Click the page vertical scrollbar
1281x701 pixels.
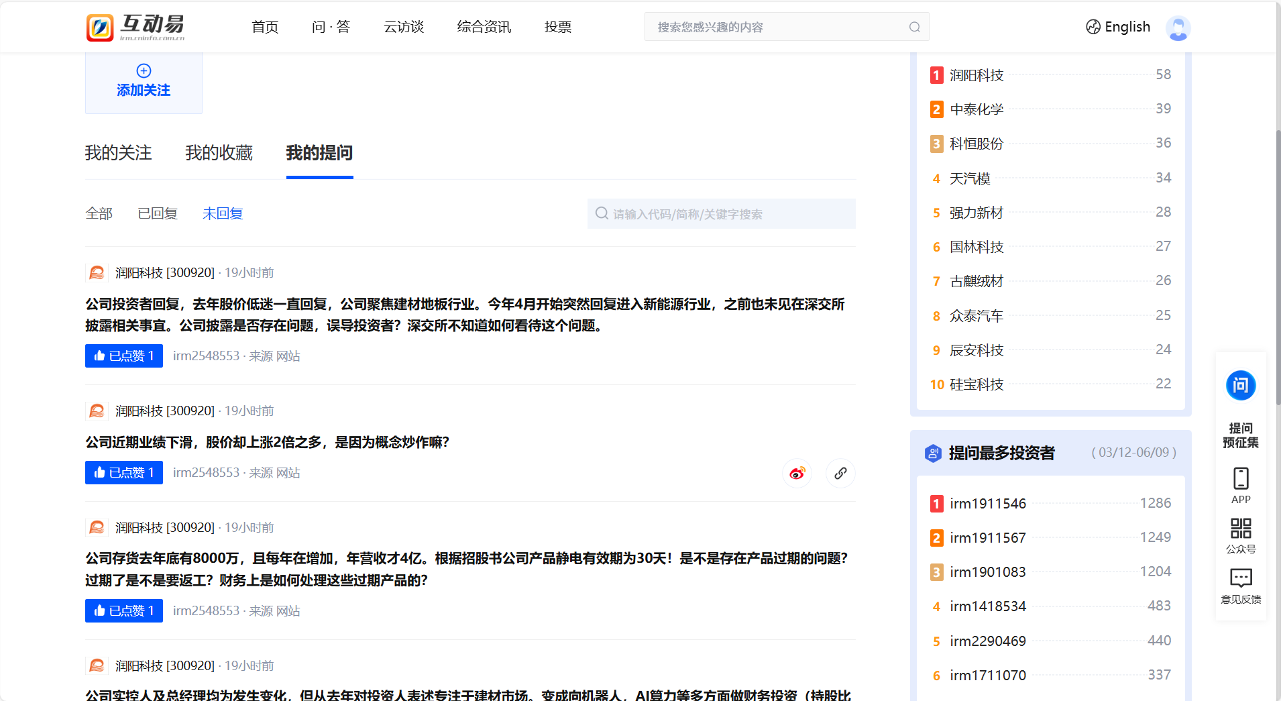tap(1278, 268)
